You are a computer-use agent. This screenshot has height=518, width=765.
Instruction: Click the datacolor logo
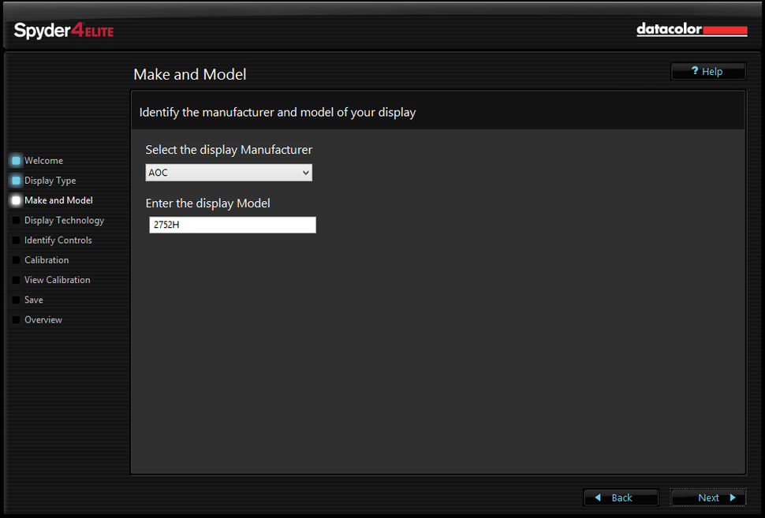point(691,29)
